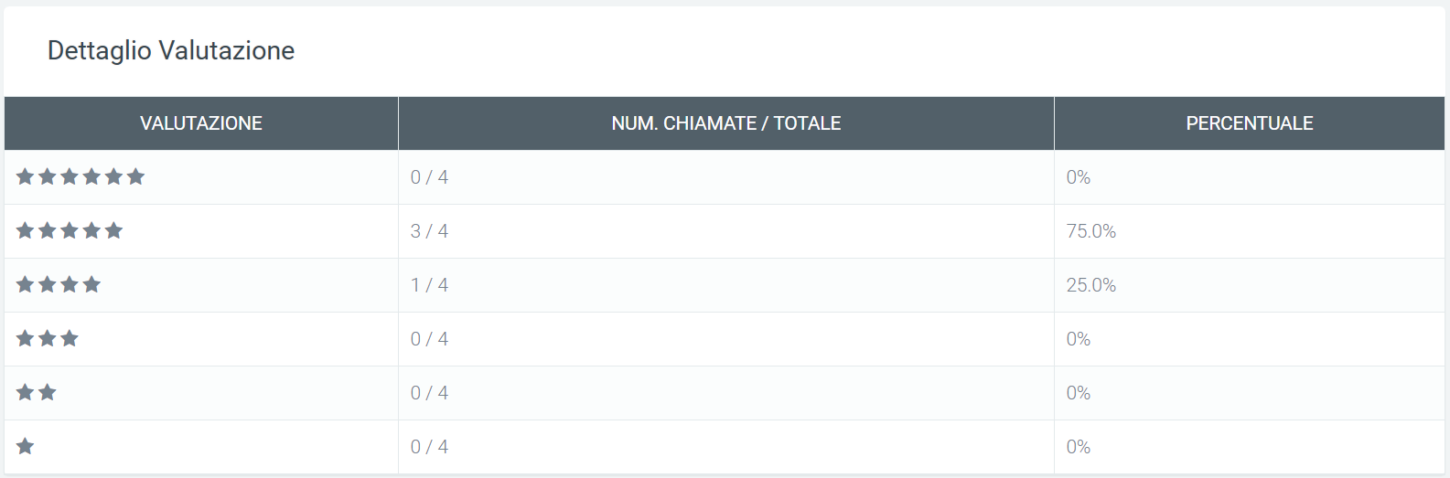Click the 3 / 4 calls value

click(x=429, y=231)
